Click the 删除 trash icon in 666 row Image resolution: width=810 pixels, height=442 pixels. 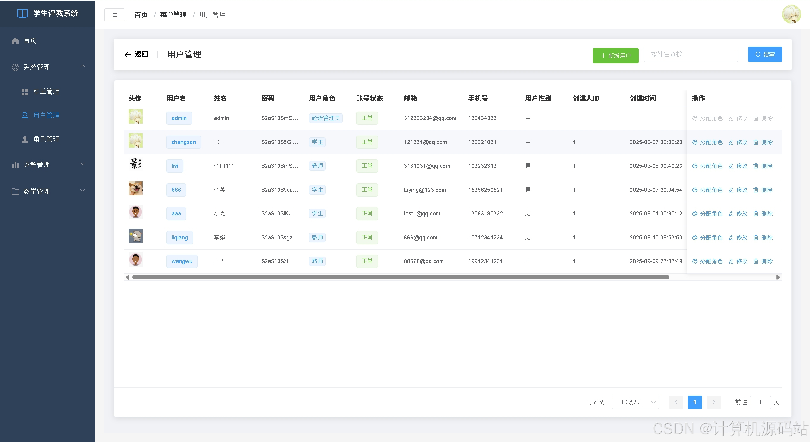coord(756,190)
